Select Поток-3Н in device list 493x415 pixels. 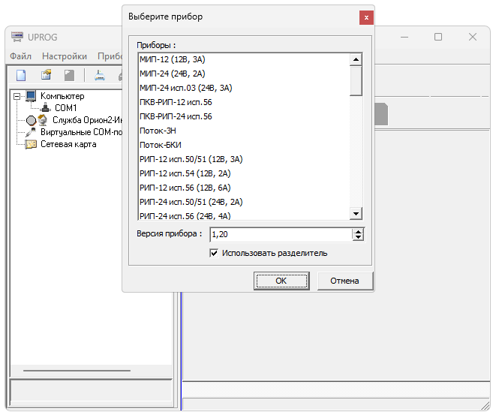pyautogui.click(x=244, y=131)
